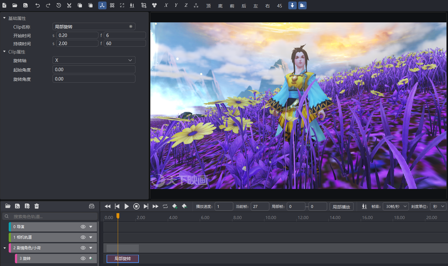Click the paste icon in the toolbar
The image size is (448, 266).
click(90, 5)
